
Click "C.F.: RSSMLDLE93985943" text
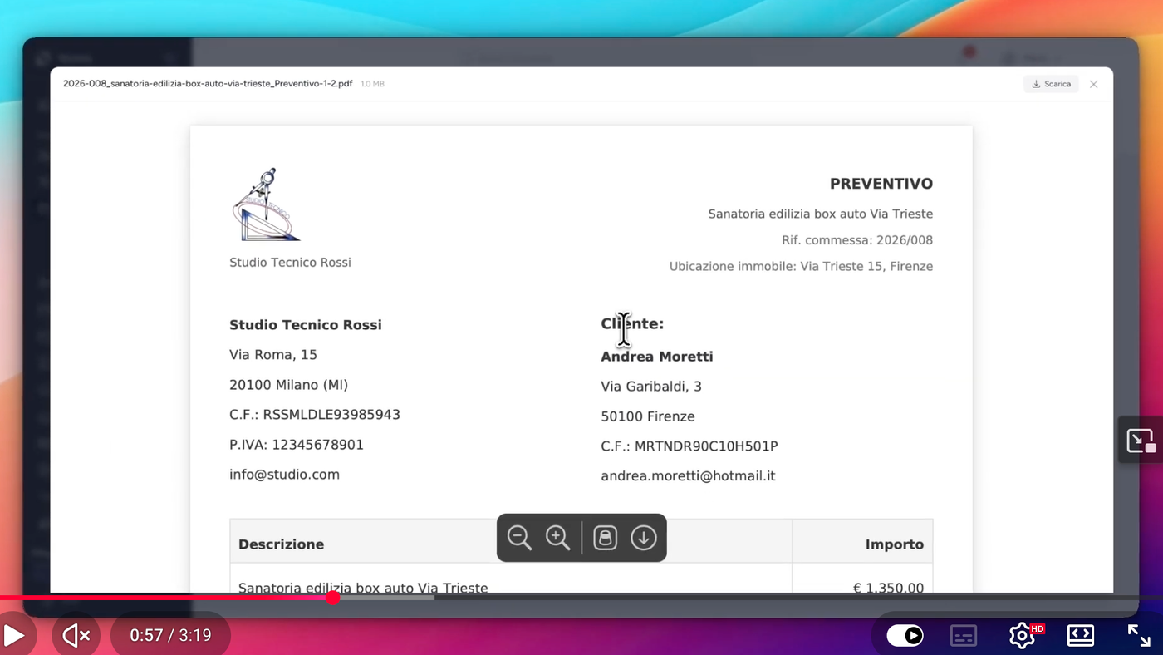(x=315, y=415)
